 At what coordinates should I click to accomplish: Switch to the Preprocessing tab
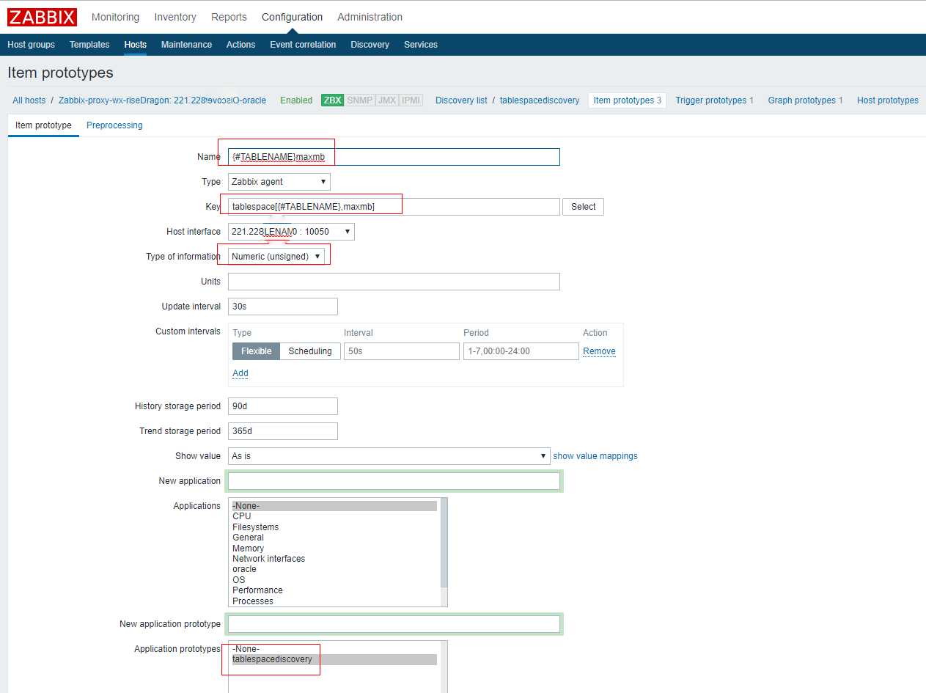pyautogui.click(x=114, y=125)
